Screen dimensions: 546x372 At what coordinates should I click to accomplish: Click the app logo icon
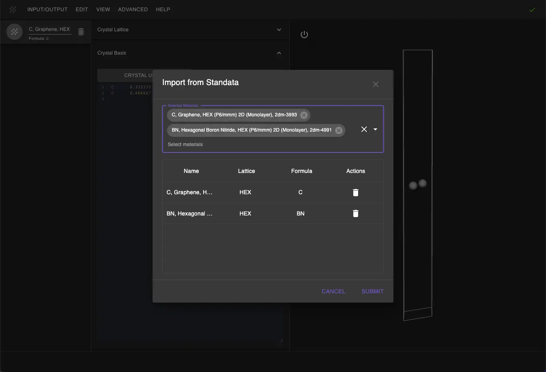(13, 9)
